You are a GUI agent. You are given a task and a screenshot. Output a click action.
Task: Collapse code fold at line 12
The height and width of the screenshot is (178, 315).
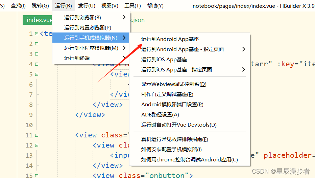point(37,146)
